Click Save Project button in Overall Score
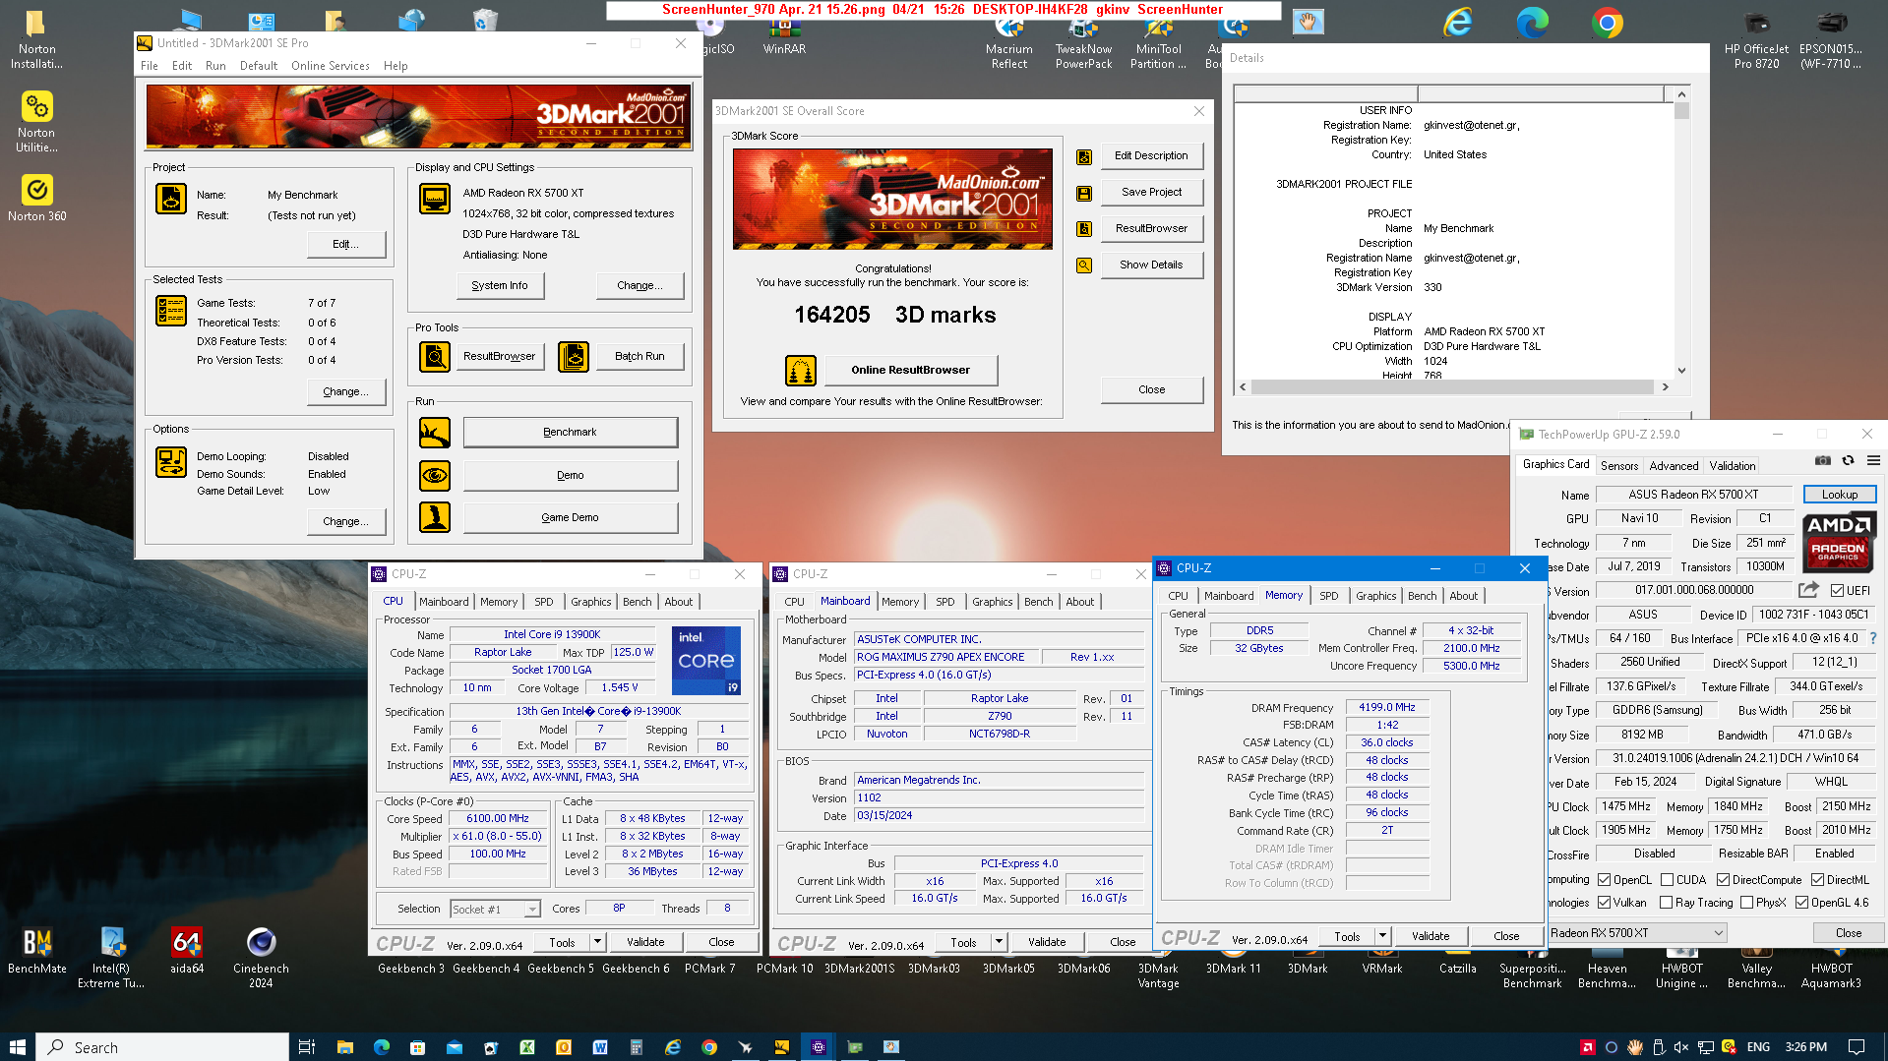 (x=1151, y=193)
